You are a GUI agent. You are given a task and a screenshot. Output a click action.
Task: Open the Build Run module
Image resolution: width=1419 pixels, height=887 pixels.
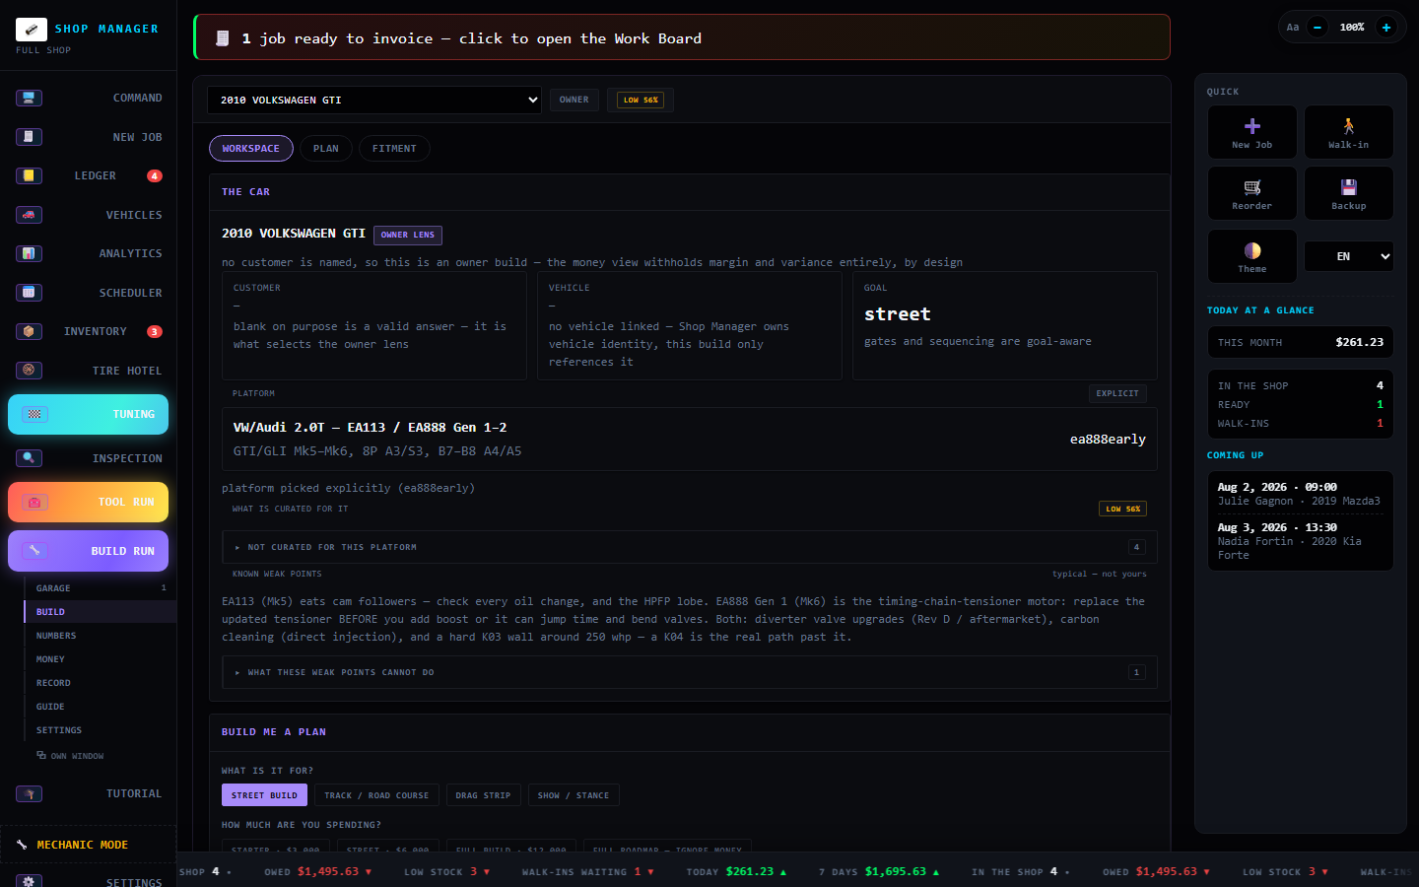coord(89,551)
